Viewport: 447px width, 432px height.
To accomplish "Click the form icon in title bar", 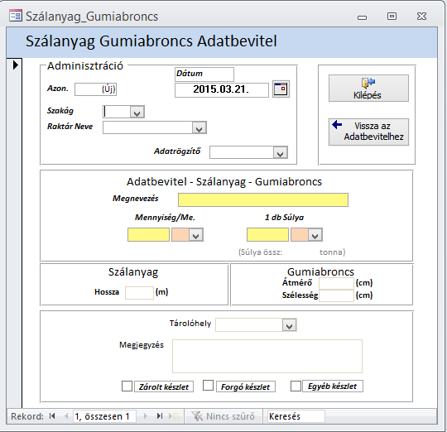I will tap(15, 16).
